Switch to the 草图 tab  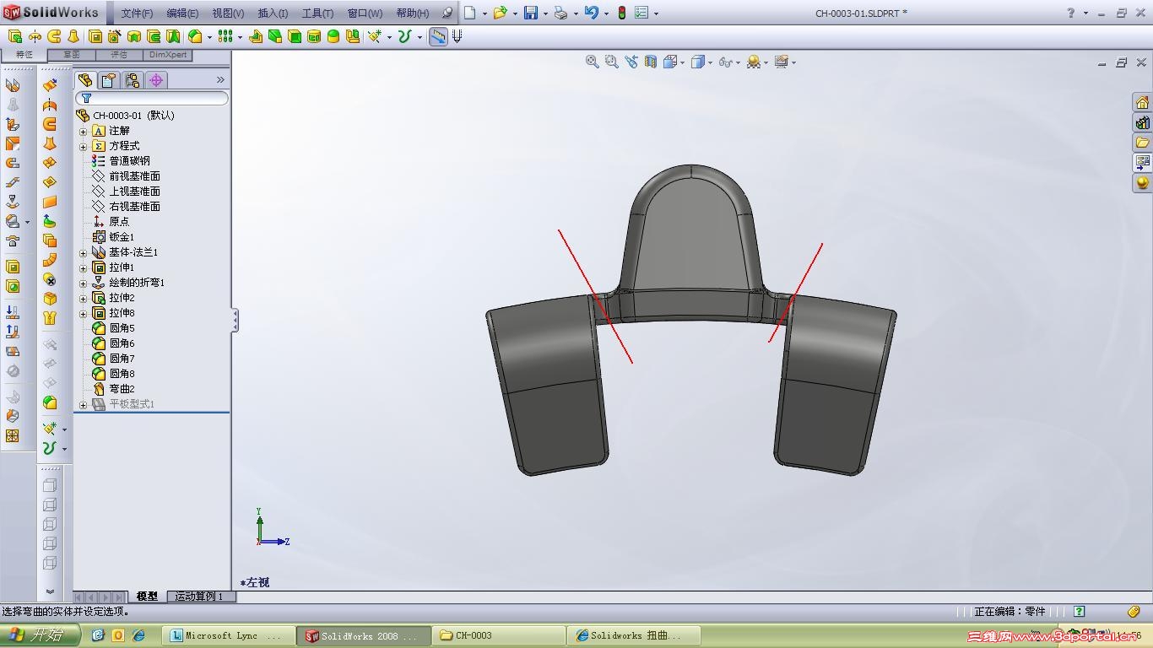pos(72,55)
